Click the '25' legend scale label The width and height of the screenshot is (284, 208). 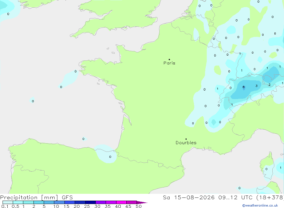[x=87, y=206]
